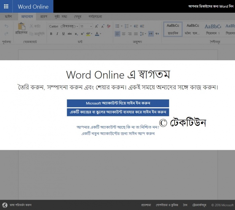Expand the Bullets dropdown arrow

pyautogui.click(x=122, y=26)
